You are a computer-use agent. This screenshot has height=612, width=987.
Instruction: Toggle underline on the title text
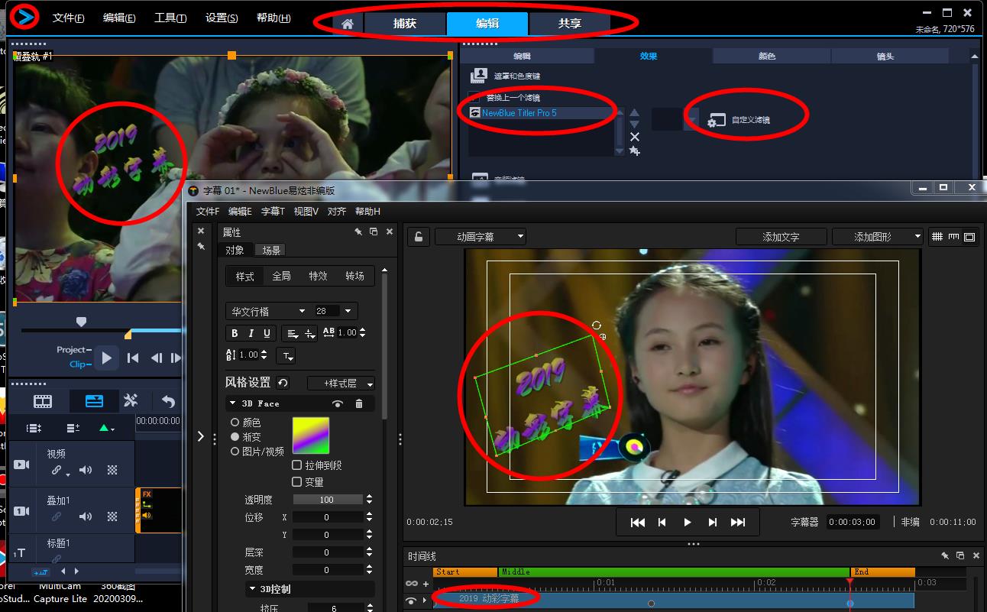[x=267, y=333]
